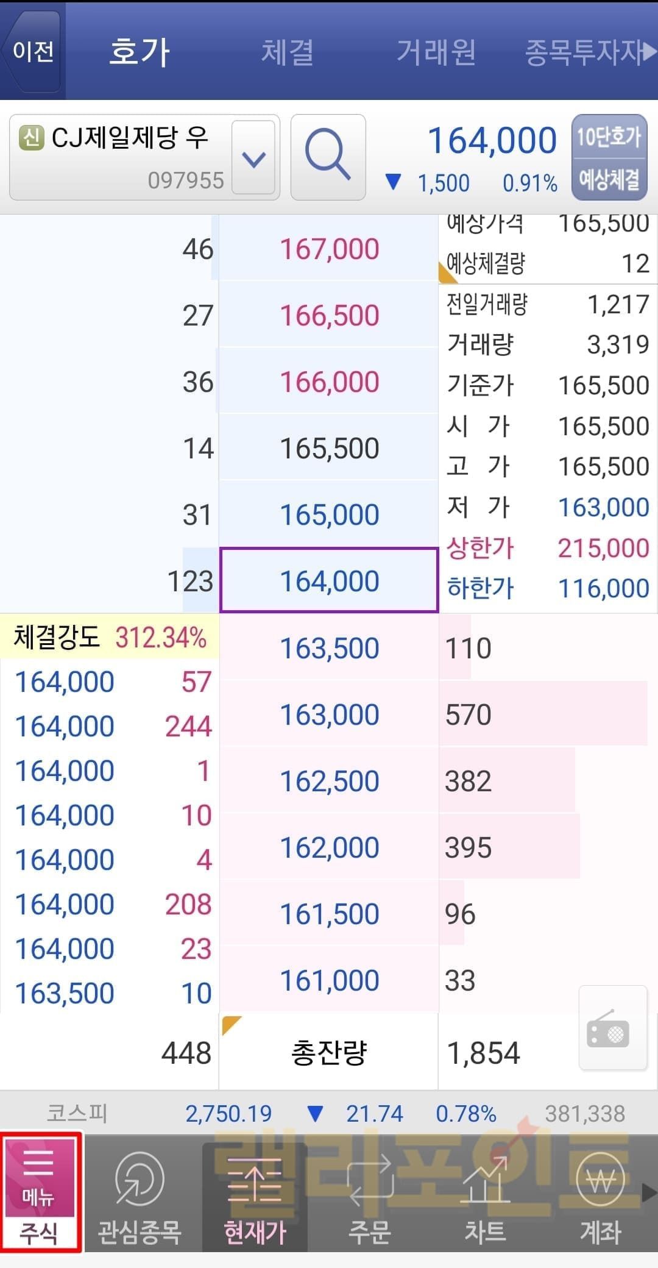This screenshot has height=1268, width=658.
Task: Toggle 예상체결 expected execution view
Action: (x=609, y=179)
